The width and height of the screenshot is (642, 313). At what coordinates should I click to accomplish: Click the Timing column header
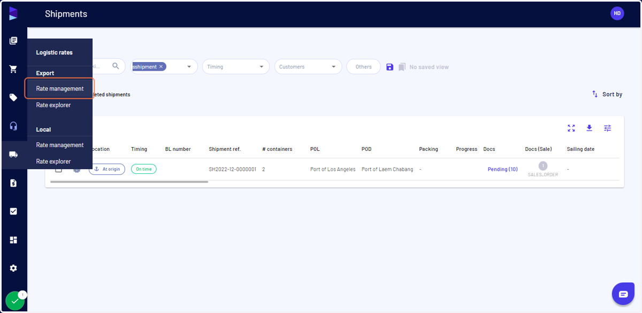pyautogui.click(x=139, y=149)
